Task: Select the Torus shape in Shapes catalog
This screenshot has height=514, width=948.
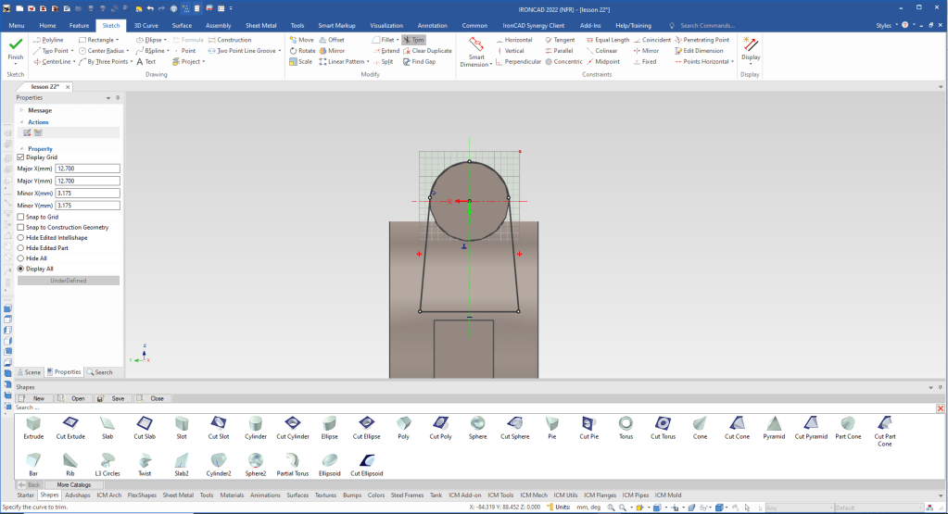Action: click(x=626, y=425)
